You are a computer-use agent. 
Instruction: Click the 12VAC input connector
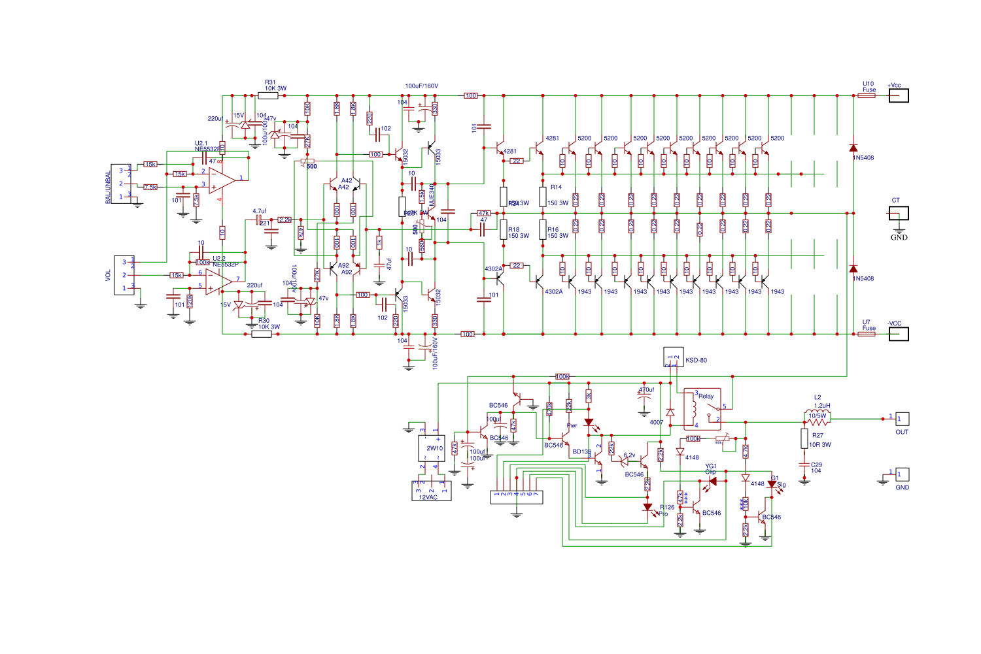pos(432,491)
